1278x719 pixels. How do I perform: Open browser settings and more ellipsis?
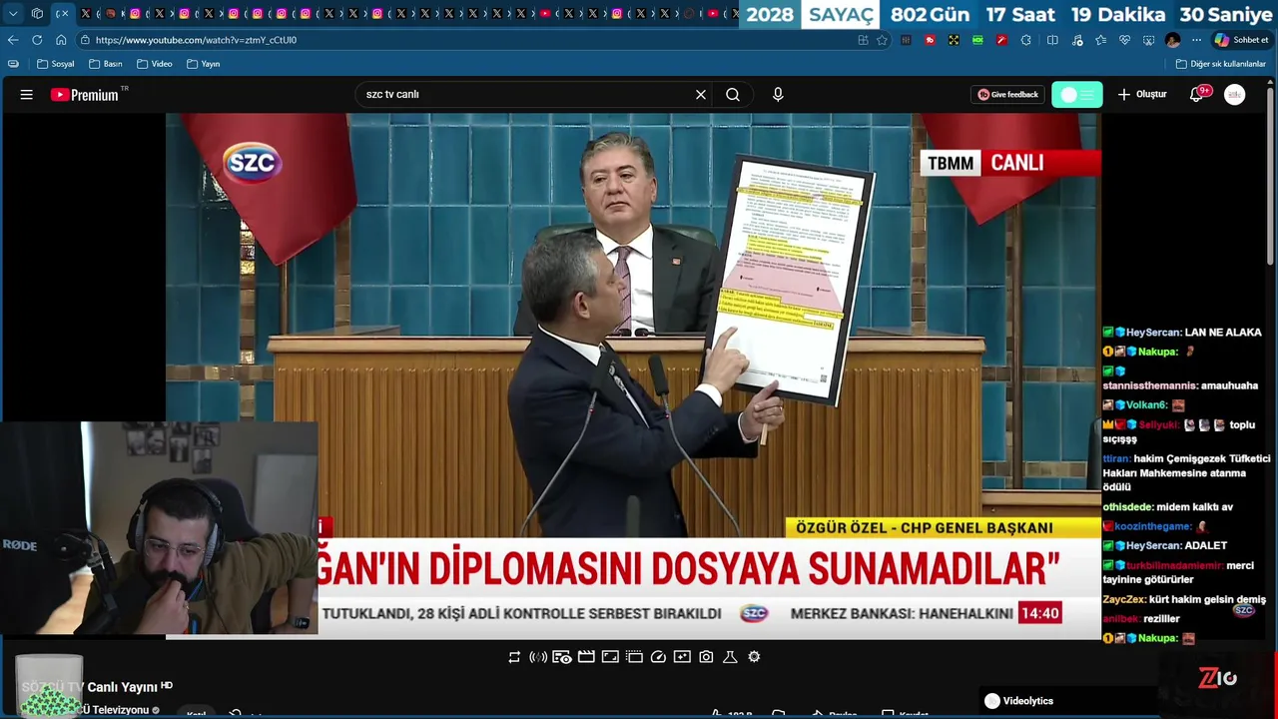pos(1197,40)
